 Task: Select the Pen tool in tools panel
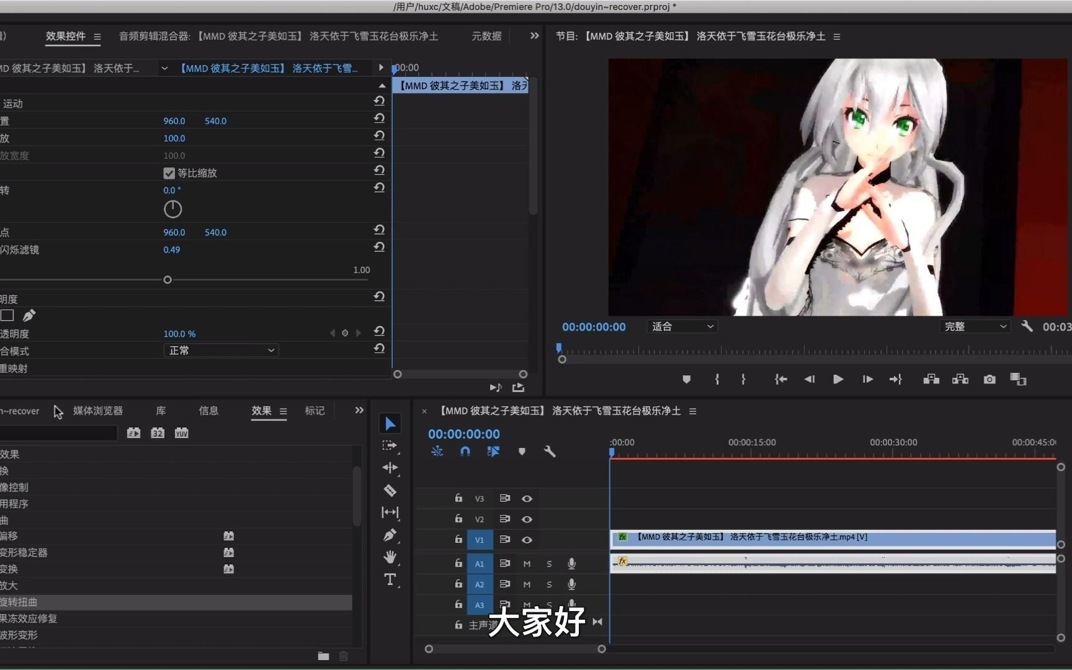[390, 535]
